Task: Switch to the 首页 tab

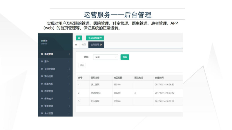Action: (84, 44)
